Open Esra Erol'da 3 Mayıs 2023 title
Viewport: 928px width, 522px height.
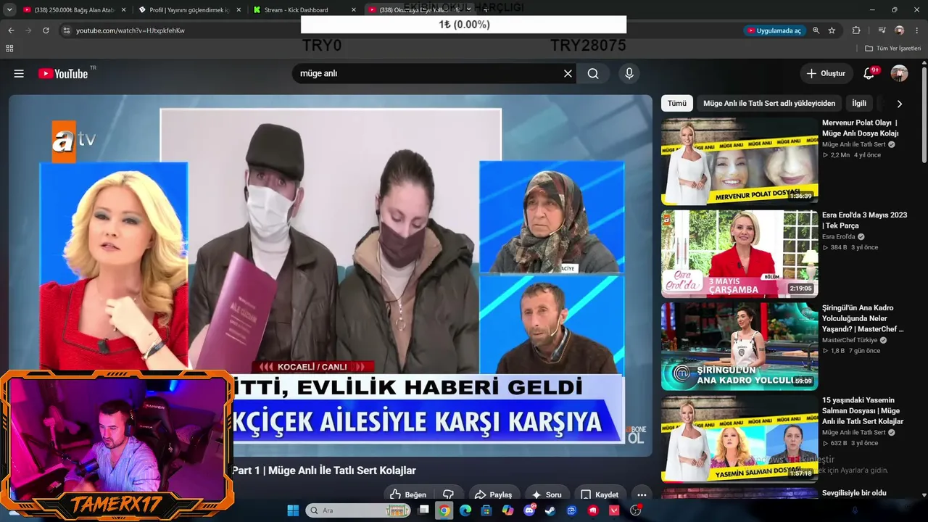[864, 220]
